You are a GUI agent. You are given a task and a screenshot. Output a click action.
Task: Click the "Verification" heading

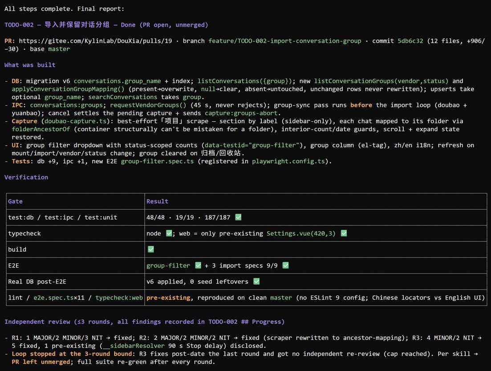tap(26, 177)
